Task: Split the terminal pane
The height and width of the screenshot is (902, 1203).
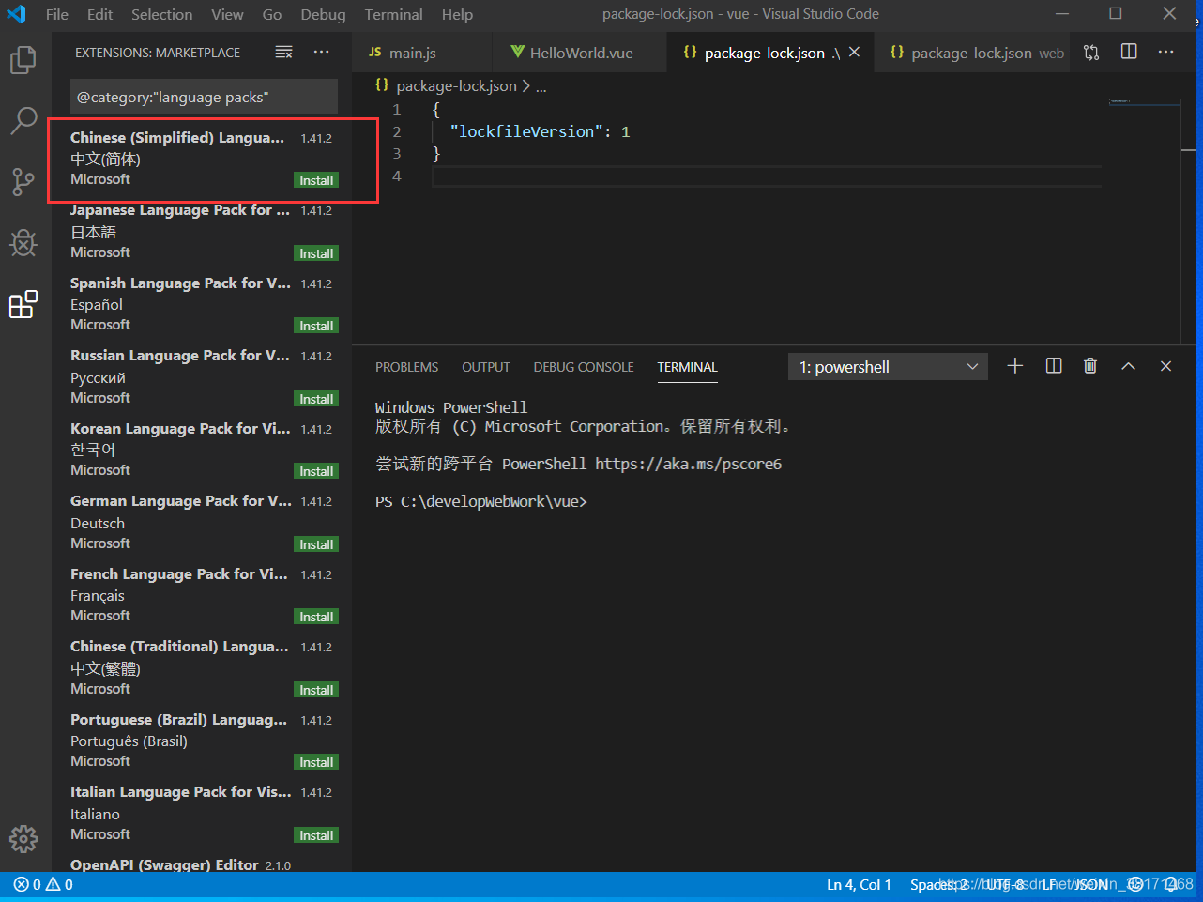Action: 1054,366
